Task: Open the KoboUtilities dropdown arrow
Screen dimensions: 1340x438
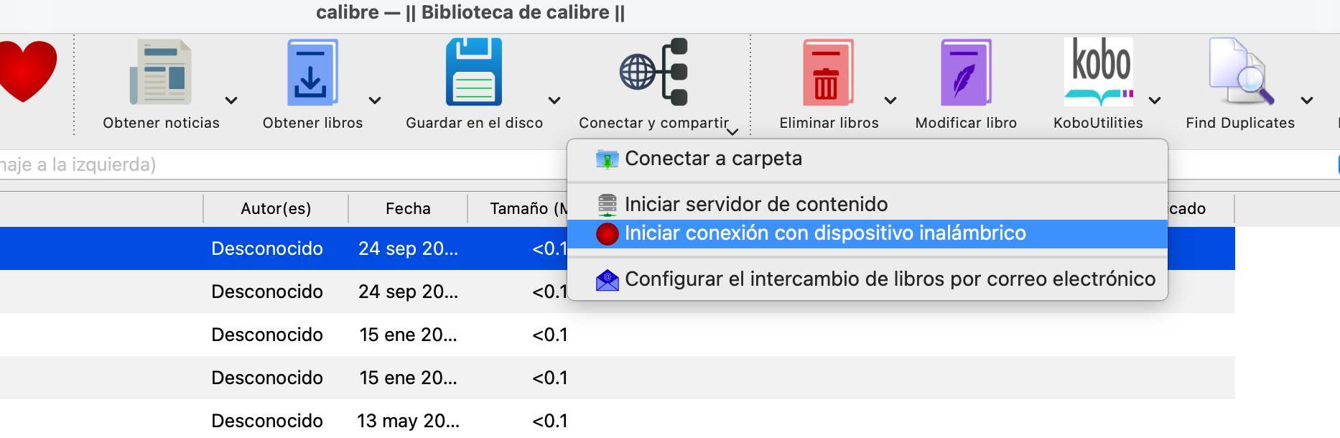Action: 1155,101
